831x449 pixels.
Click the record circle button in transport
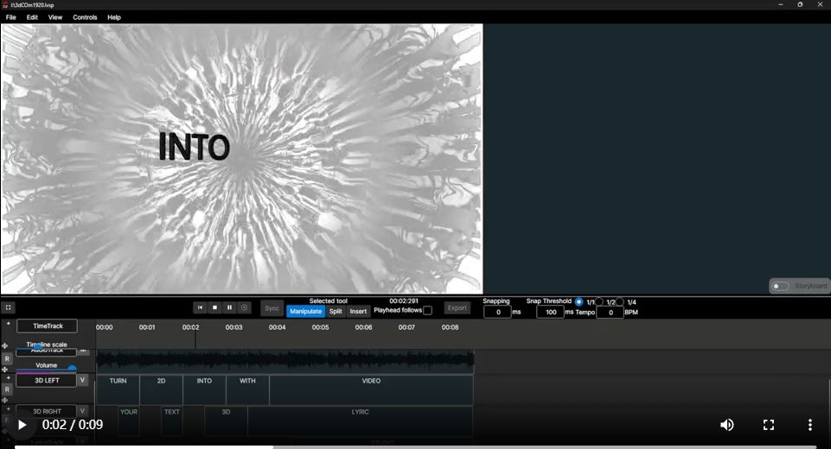click(245, 307)
